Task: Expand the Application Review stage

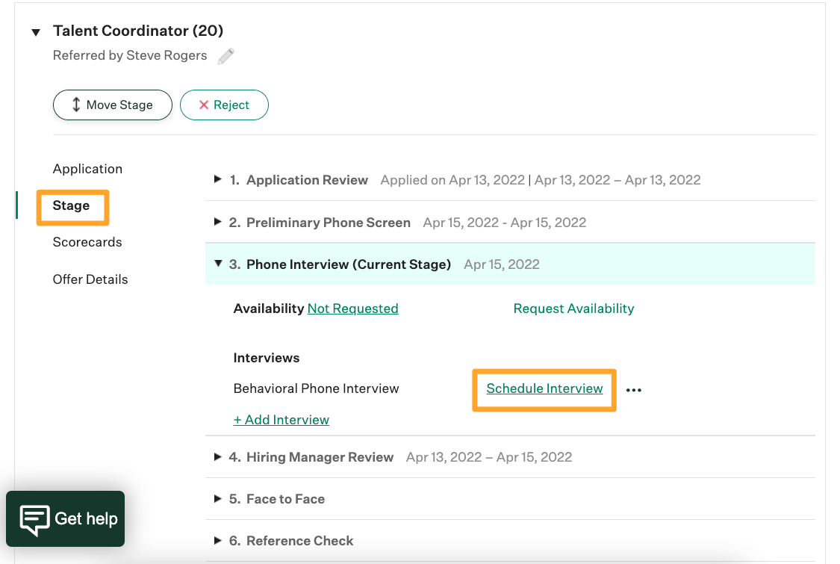Action: (x=218, y=179)
